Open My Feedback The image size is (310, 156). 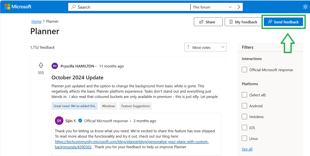pos(243,22)
